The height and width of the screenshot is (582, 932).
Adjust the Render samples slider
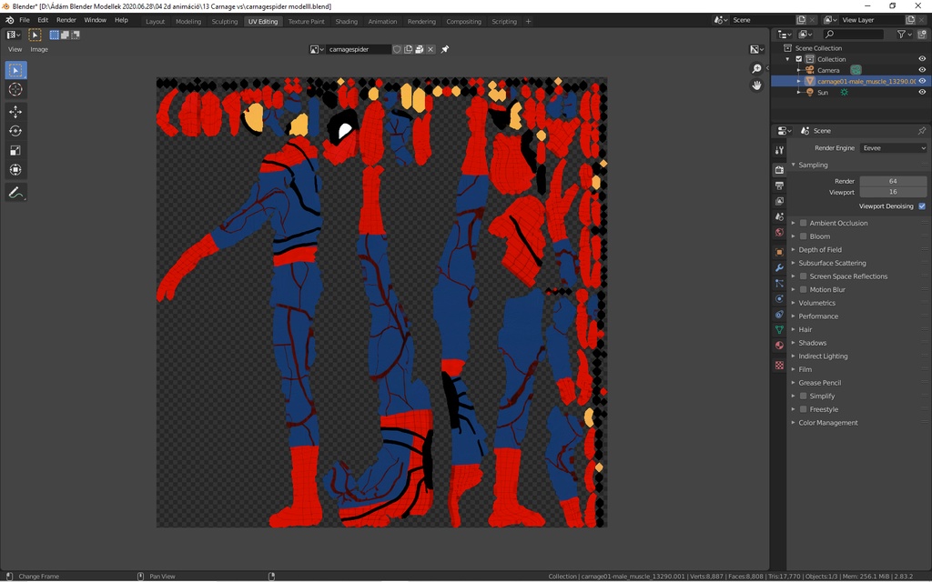pyautogui.click(x=893, y=179)
